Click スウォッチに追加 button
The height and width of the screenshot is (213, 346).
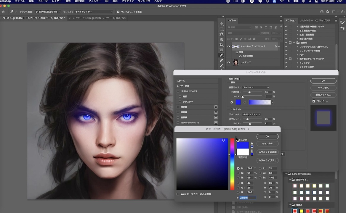[267, 152]
